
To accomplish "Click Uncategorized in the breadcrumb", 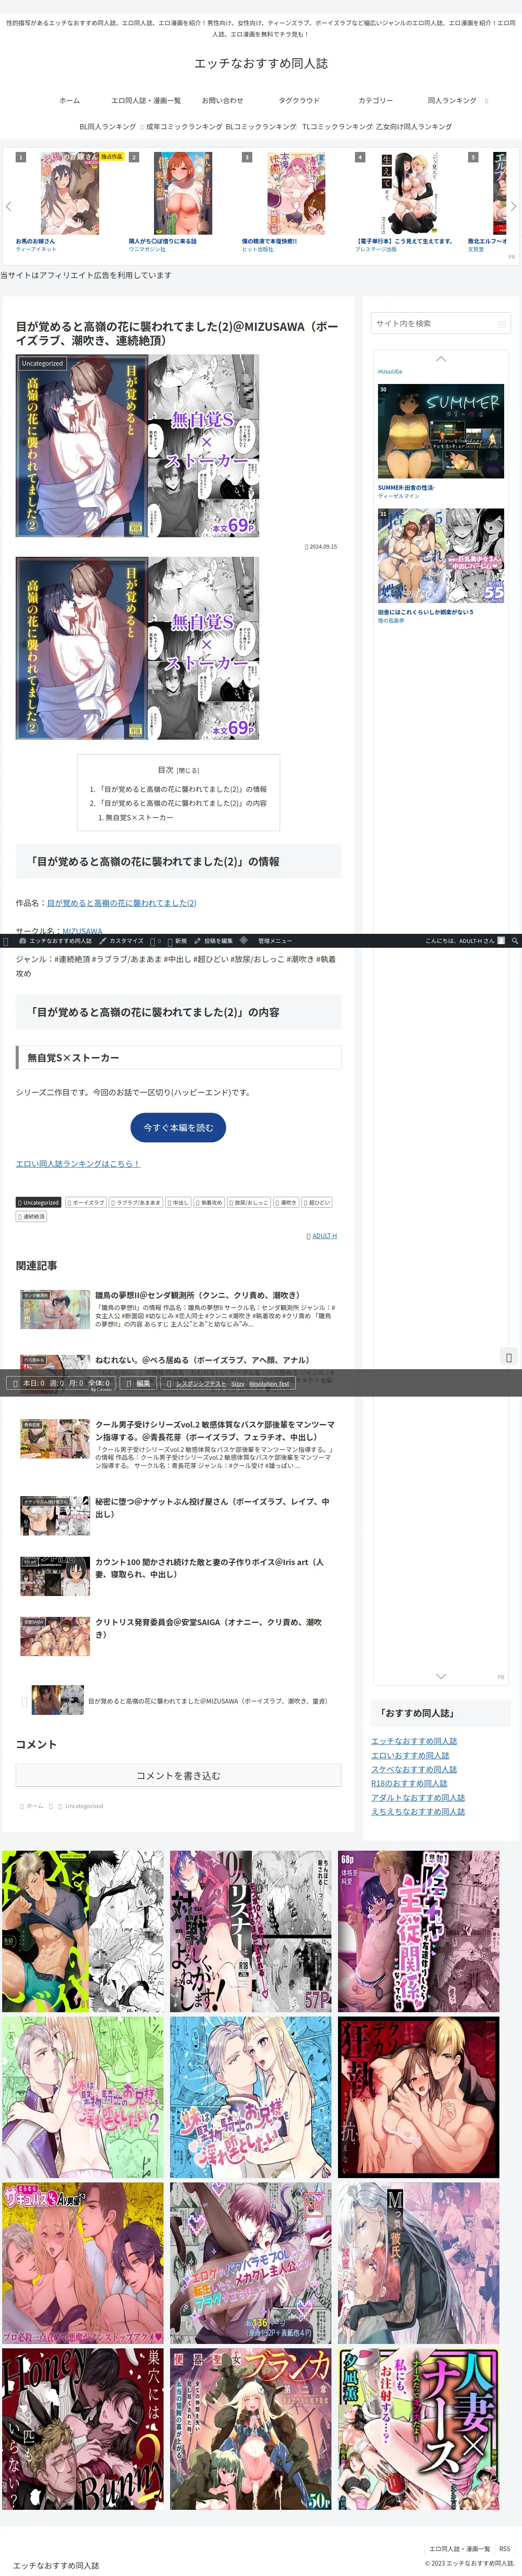I will (x=84, y=1806).
